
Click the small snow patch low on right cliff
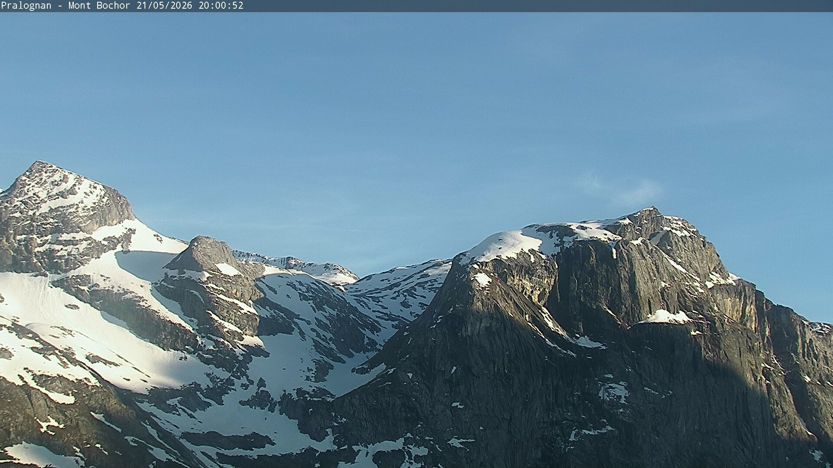click(x=614, y=391)
